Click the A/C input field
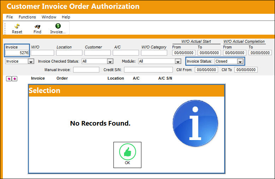Viewport: 275px width, 179px height. coord(126,53)
